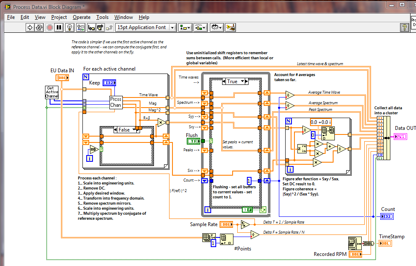Toggle Retain Wire Values button
416x266 pixels.
tap(80, 27)
